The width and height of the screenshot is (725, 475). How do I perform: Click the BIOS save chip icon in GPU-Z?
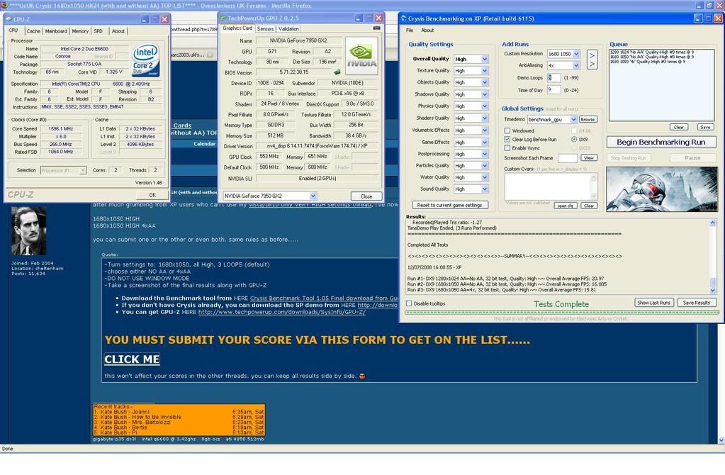pyautogui.click(x=337, y=72)
